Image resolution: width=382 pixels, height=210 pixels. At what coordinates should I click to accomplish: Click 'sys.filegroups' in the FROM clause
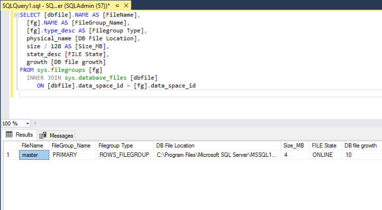(61, 70)
